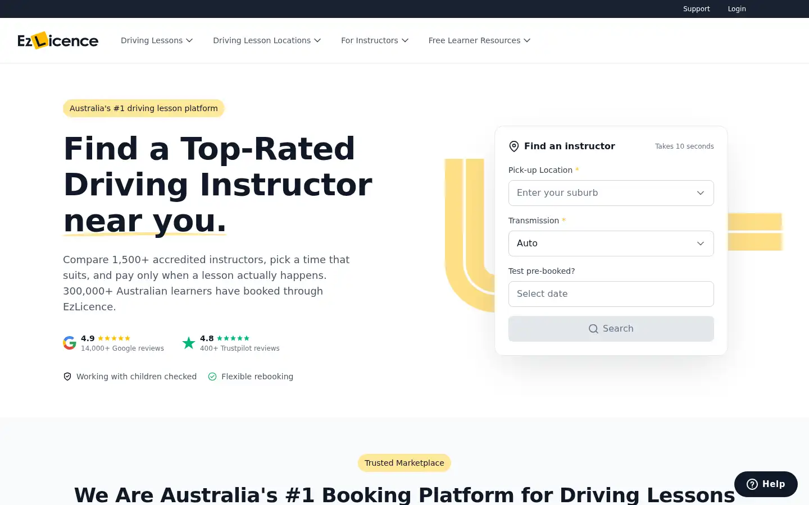Viewport: 809px width, 505px height.
Task: Click the Google five-star rating row
Action: coord(114,338)
